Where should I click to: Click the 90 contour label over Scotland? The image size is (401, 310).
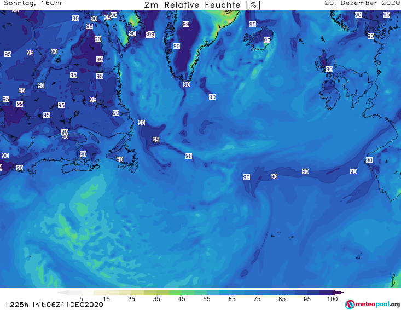329,69
